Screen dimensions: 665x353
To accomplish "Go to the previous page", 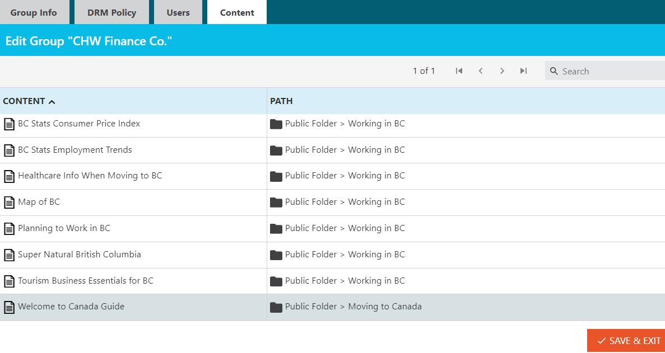I will pos(481,70).
